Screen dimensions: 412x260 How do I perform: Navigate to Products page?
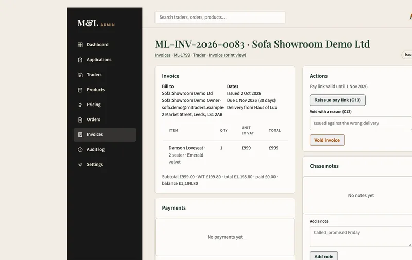[105, 90]
